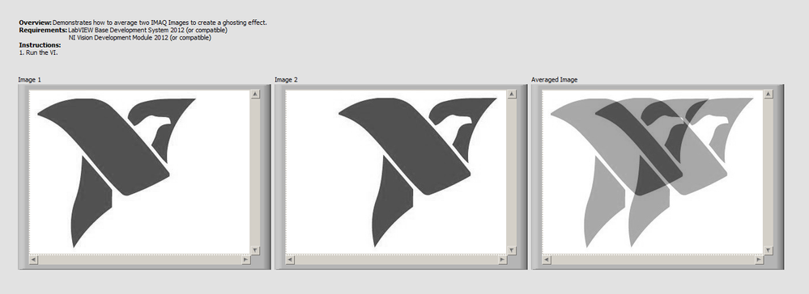Image resolution: width=809 pixels, height=294 pixels.
Task: Click the '1. Run the VI.' instruction text
Action: 38,52
